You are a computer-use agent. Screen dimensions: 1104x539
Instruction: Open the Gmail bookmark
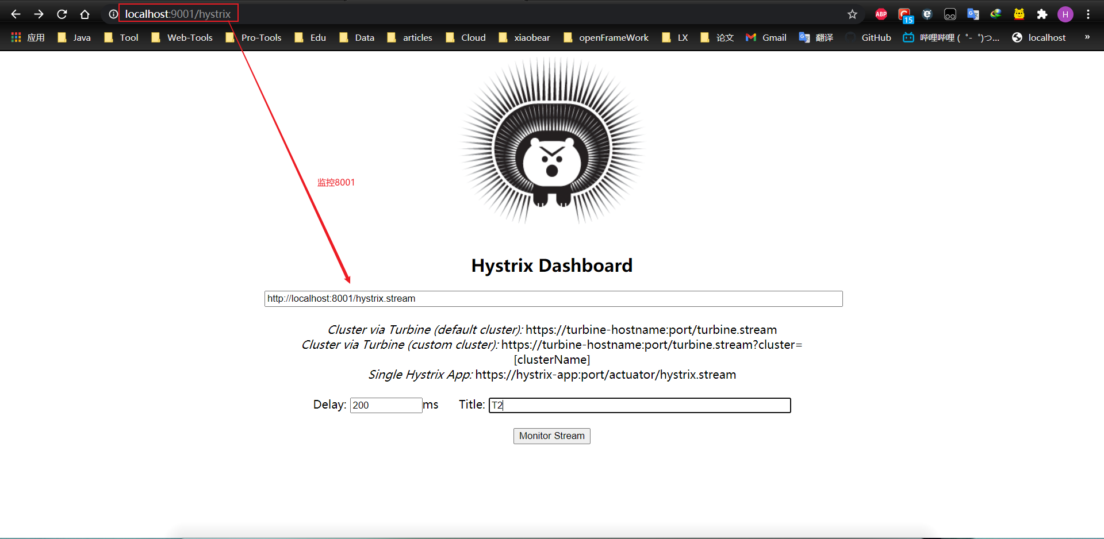point(766,37)
